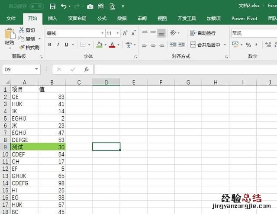277x214 pixels.
Task: Increase font size with the larger A icon
Action: tap(125, 33)
